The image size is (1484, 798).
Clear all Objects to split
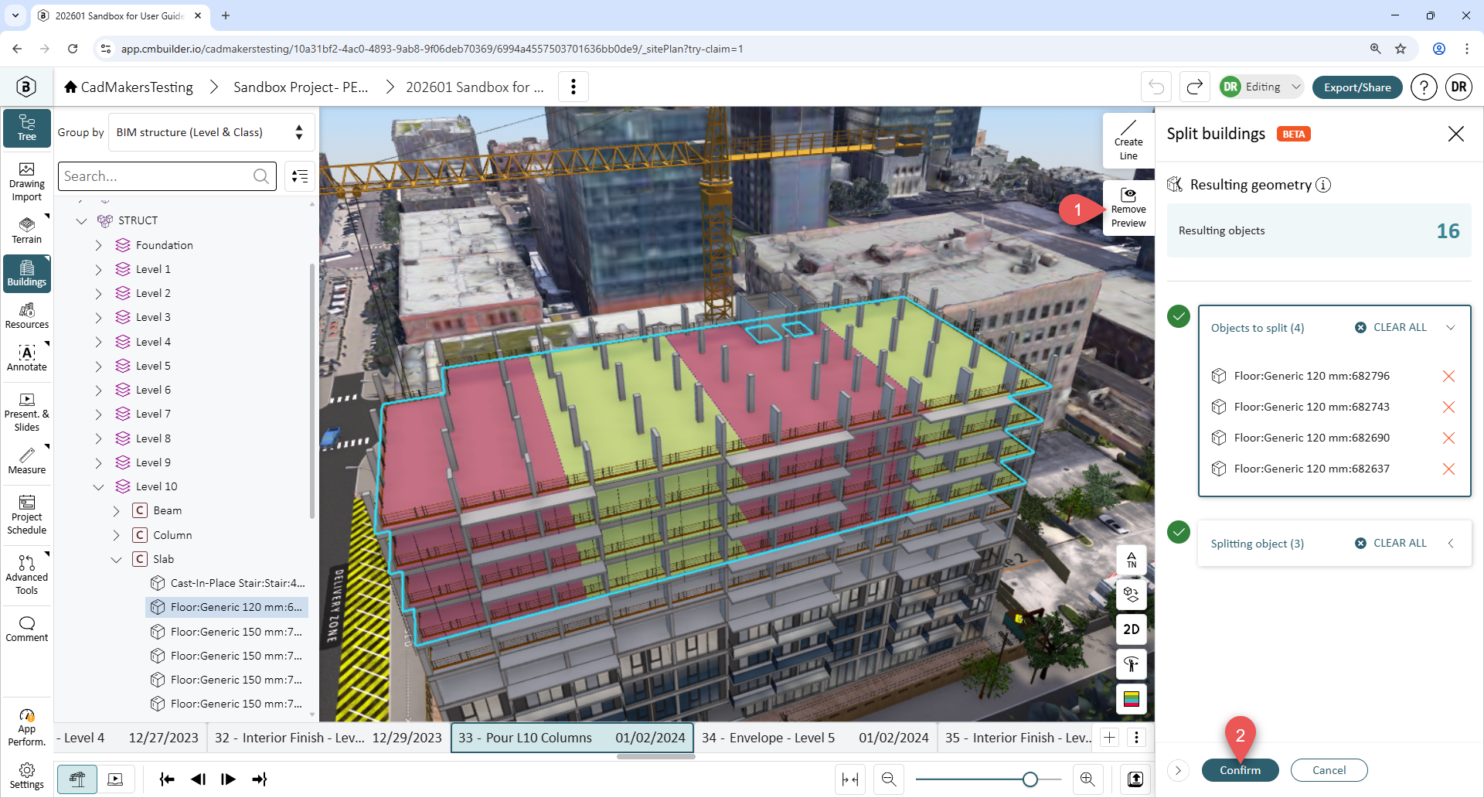pyautogui.click(x=1391, y=327)
